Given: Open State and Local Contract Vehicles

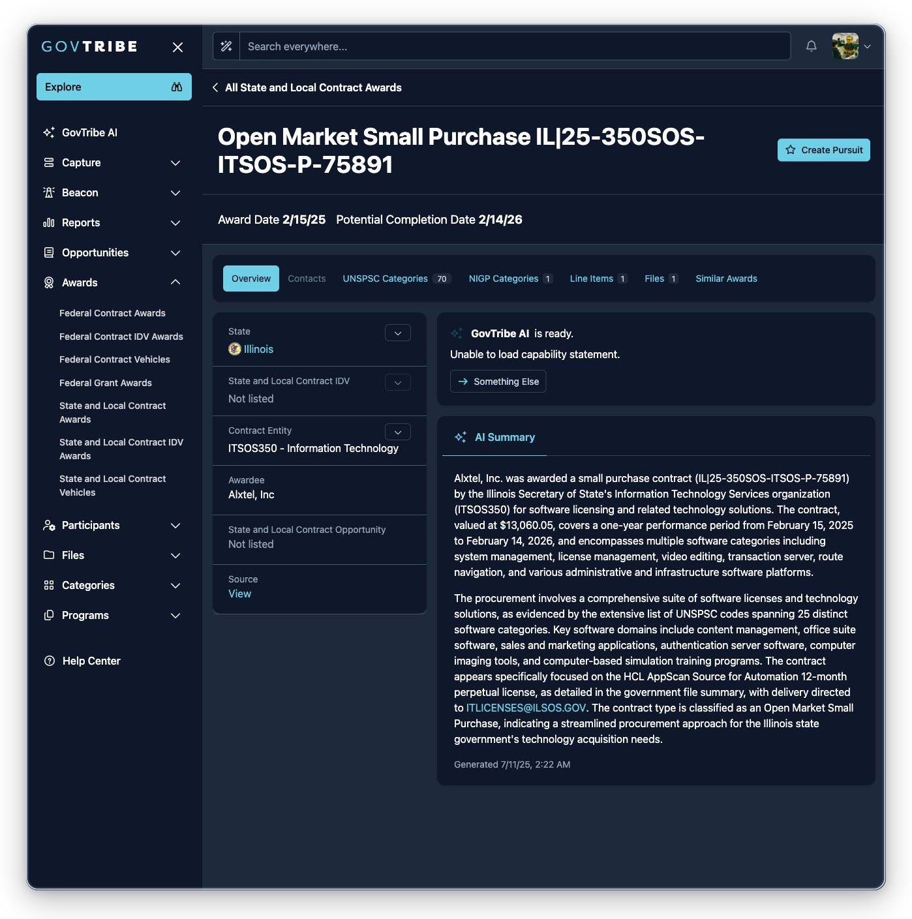Looking at the screenshot, I should pos(112,485).
